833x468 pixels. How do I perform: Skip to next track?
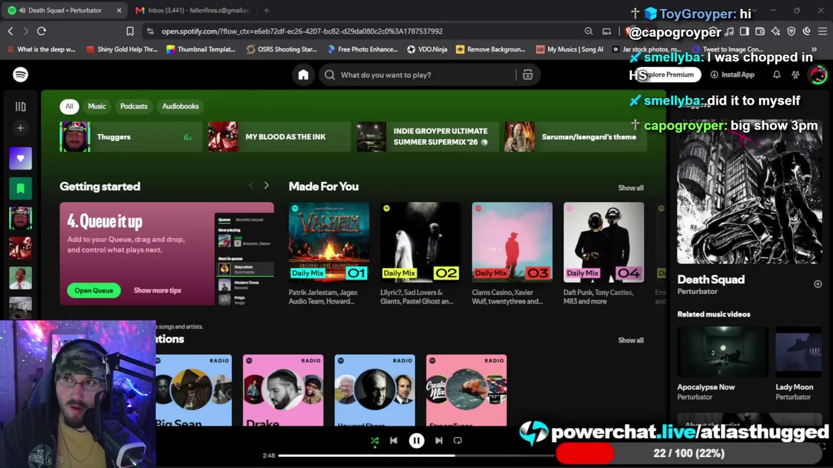click(439, 441)
